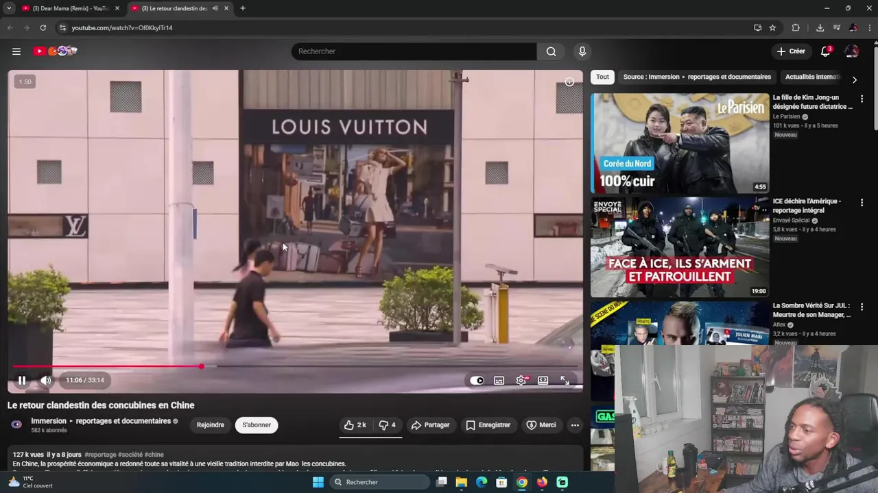Viewport: 878px width, 493px height.
Task: Open player settings gear
Action: click(521, 381)
